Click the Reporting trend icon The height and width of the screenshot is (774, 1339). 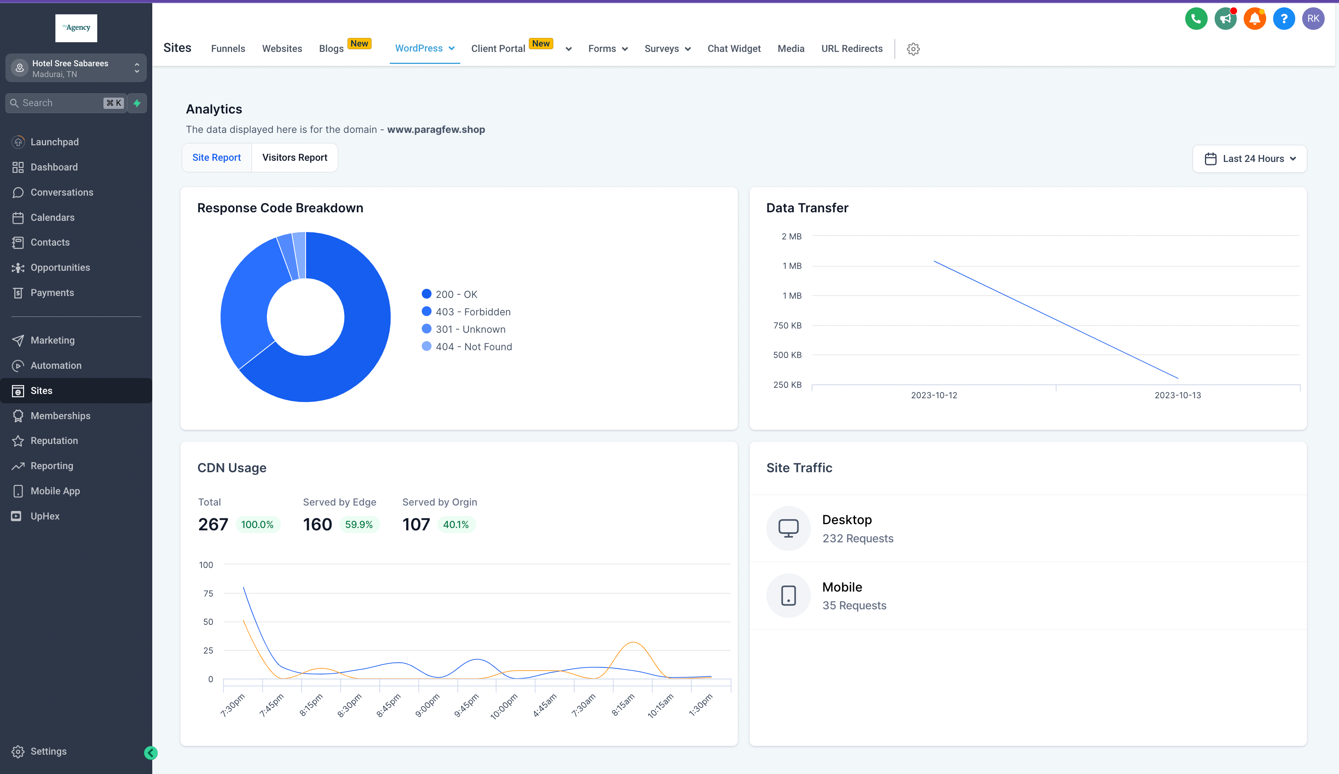tap(18, 466)
